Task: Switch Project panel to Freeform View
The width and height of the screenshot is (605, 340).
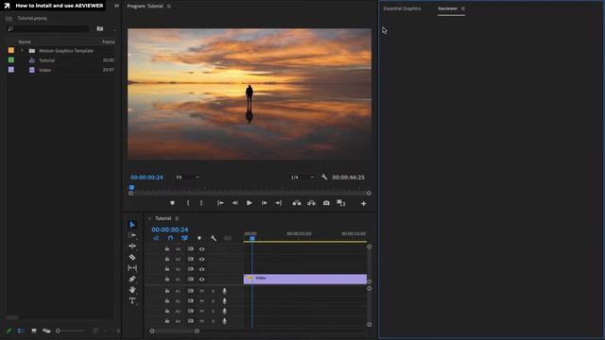Action: point(46,331)
